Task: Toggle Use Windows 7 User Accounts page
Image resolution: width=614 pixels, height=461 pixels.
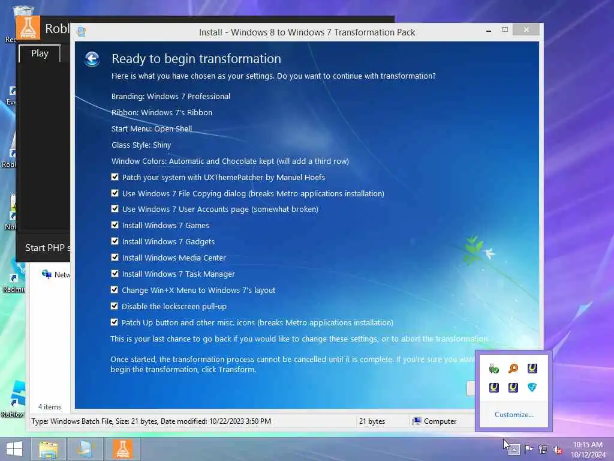Action: coord(115,209)
